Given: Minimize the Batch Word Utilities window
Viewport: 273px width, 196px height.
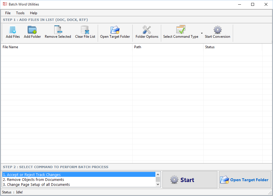Looking at the screenshot, I should click(x=240, y=4).
